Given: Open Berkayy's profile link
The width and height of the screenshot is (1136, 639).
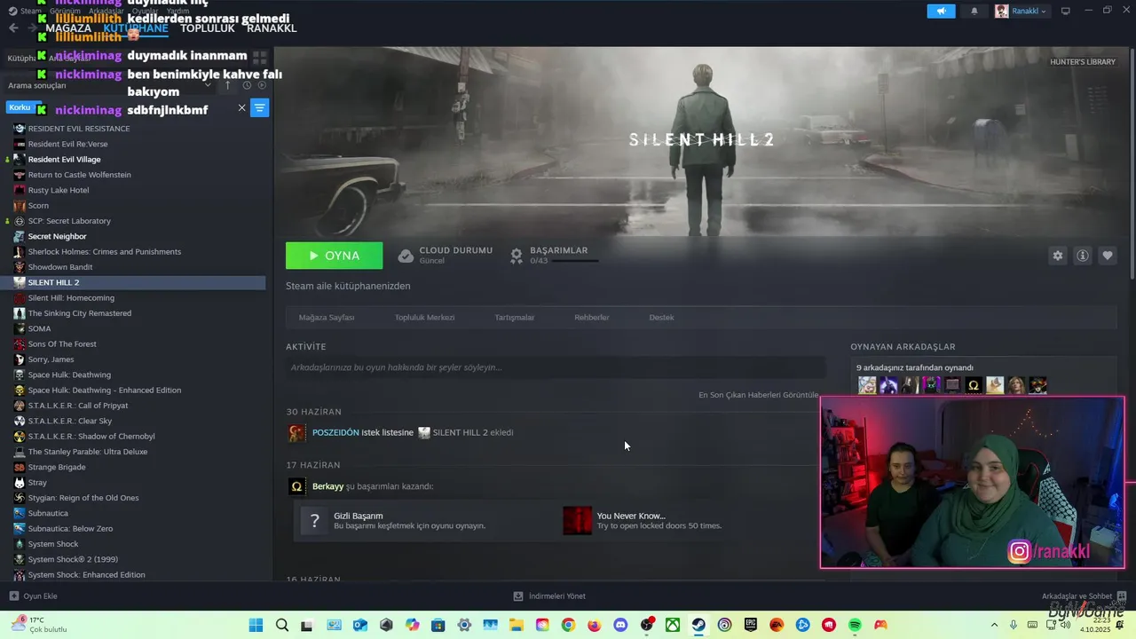Looking at the screenshot, I should [x=327, y=486].
